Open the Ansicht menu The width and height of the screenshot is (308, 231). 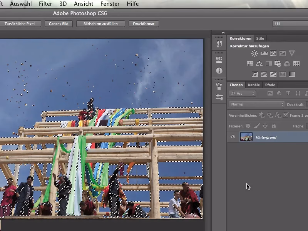tap(84, 4)
